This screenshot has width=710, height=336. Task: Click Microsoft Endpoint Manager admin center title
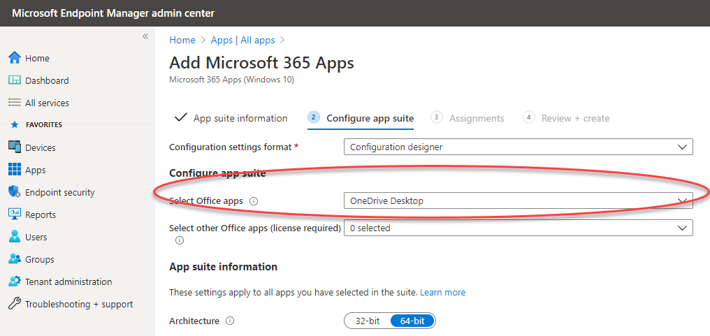click(x=113, y=13)
